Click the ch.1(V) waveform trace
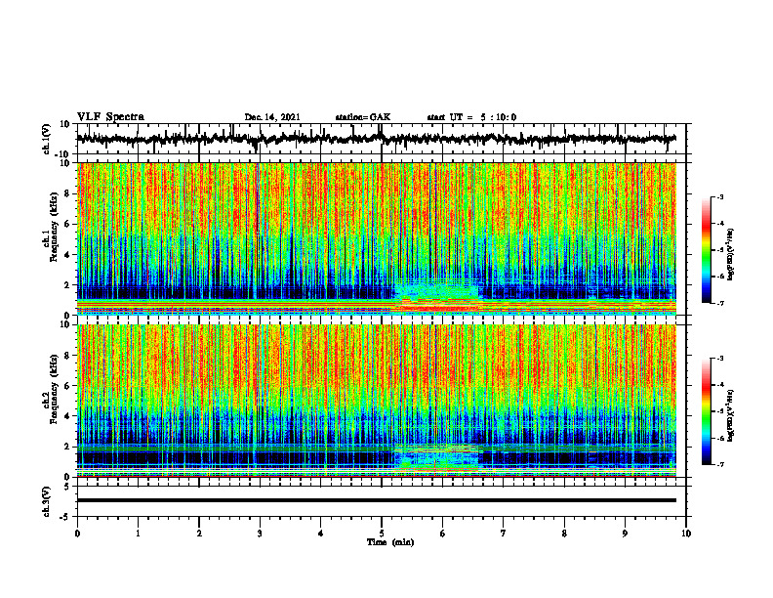 (x=376, y=139)
